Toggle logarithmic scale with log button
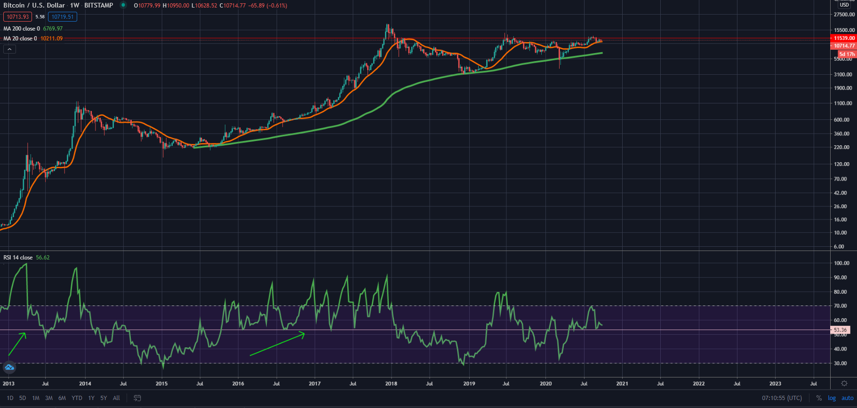 pos(832,398)
